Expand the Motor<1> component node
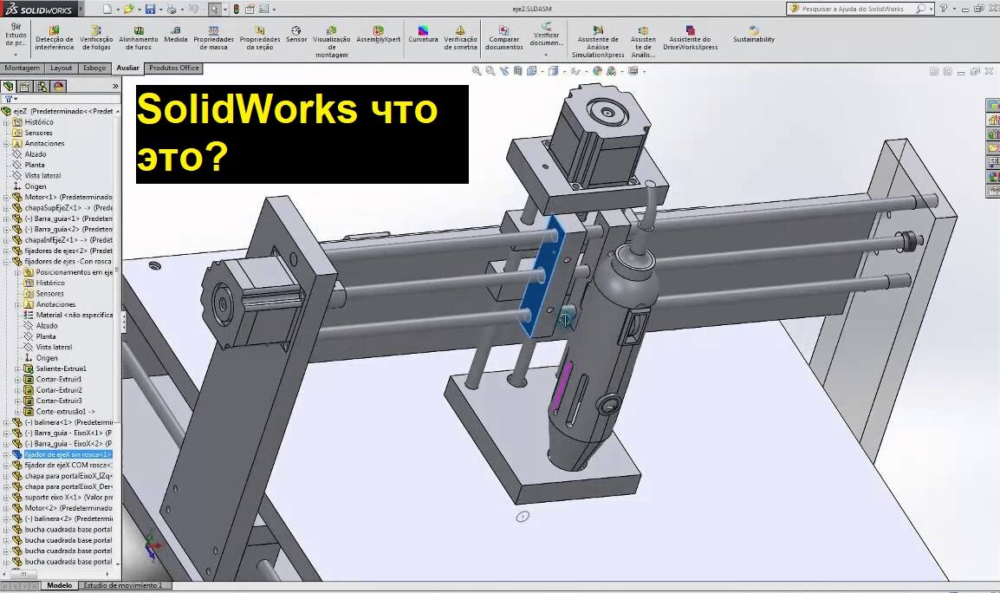 (x=6, y=198)
